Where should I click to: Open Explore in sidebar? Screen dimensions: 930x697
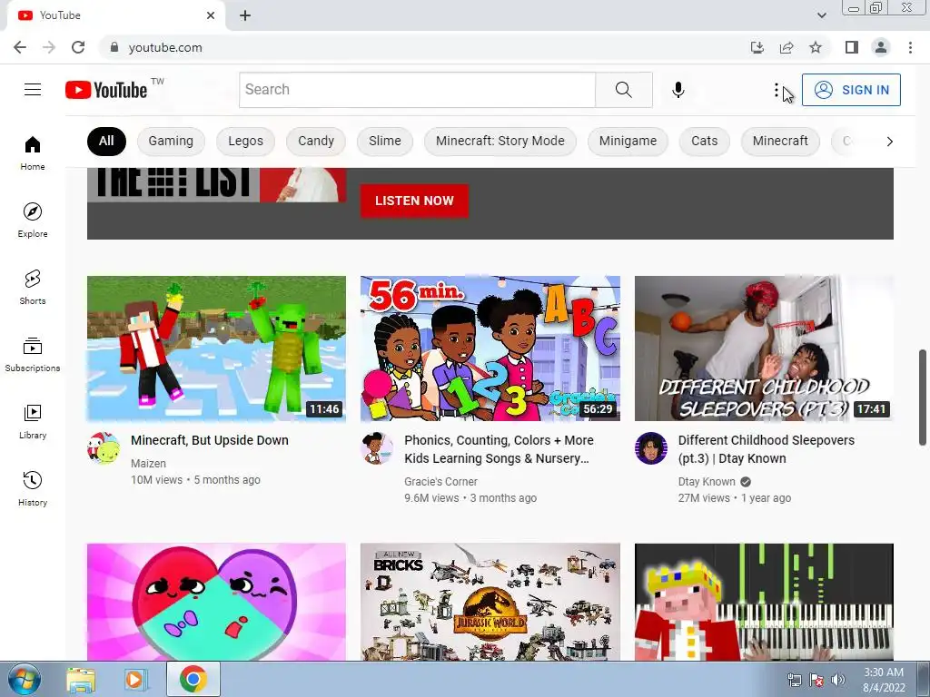33,220
